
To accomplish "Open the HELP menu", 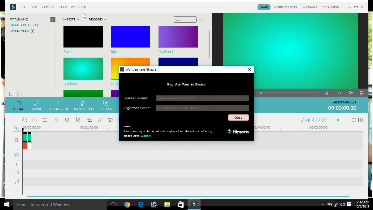I will point(63,7).
